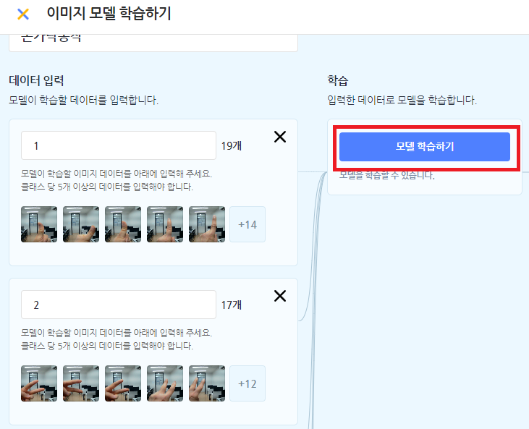This screenshot has height=429, width=529.
Task: Select first thumbnail in class 2
Action: point(39,383)
